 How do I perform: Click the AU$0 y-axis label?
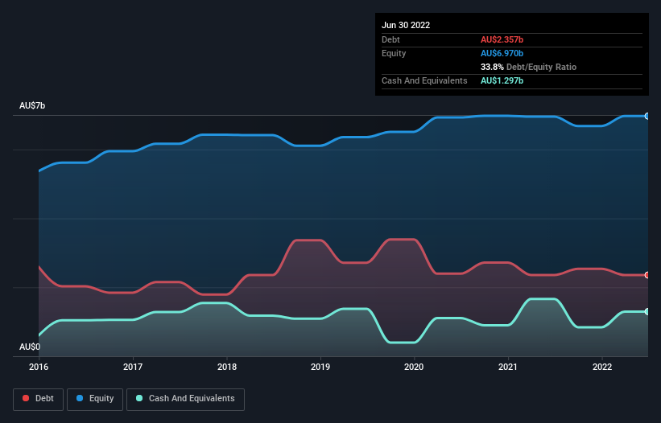30,347
